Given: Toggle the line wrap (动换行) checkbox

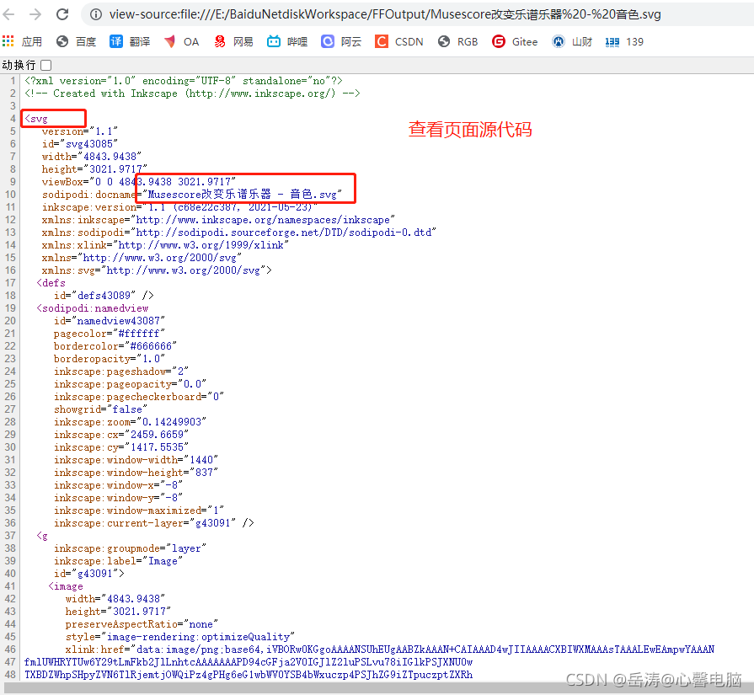Looking at the screenshot, I should click(46, 65).
